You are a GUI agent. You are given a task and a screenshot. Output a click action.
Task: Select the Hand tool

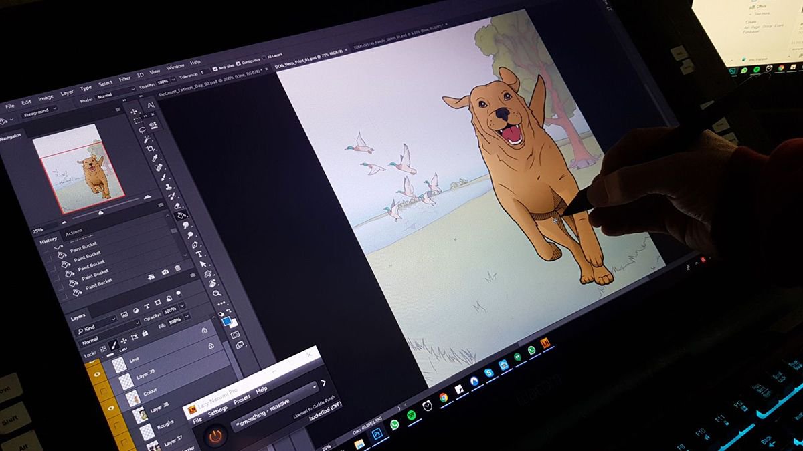pyautogui.click(x=212, y=283)
